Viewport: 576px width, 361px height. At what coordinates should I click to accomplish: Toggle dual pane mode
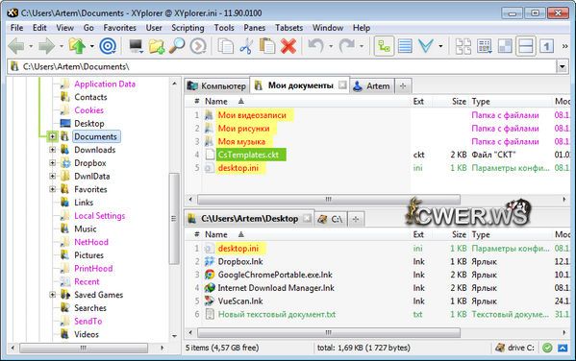pos(526,46)
